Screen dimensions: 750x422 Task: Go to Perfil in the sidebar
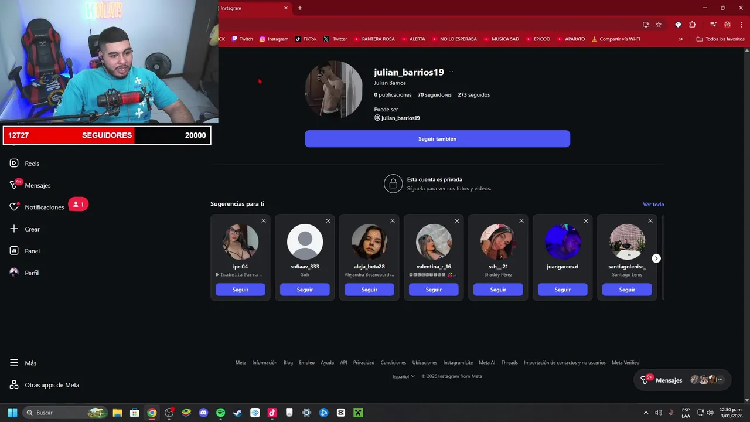(25, 273)
